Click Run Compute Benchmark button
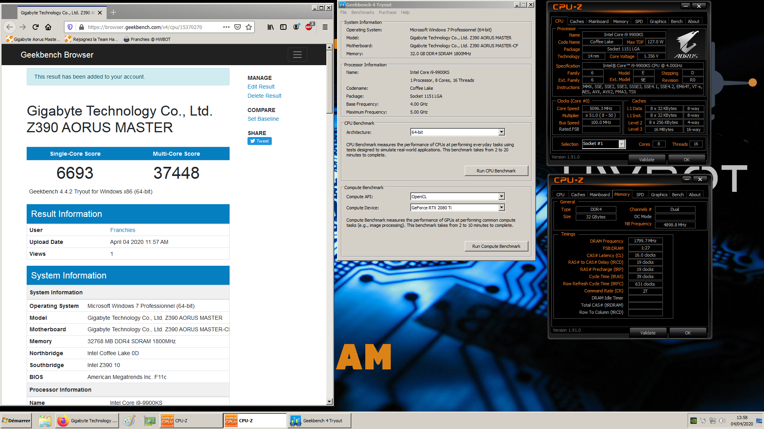 coord(496,246)
